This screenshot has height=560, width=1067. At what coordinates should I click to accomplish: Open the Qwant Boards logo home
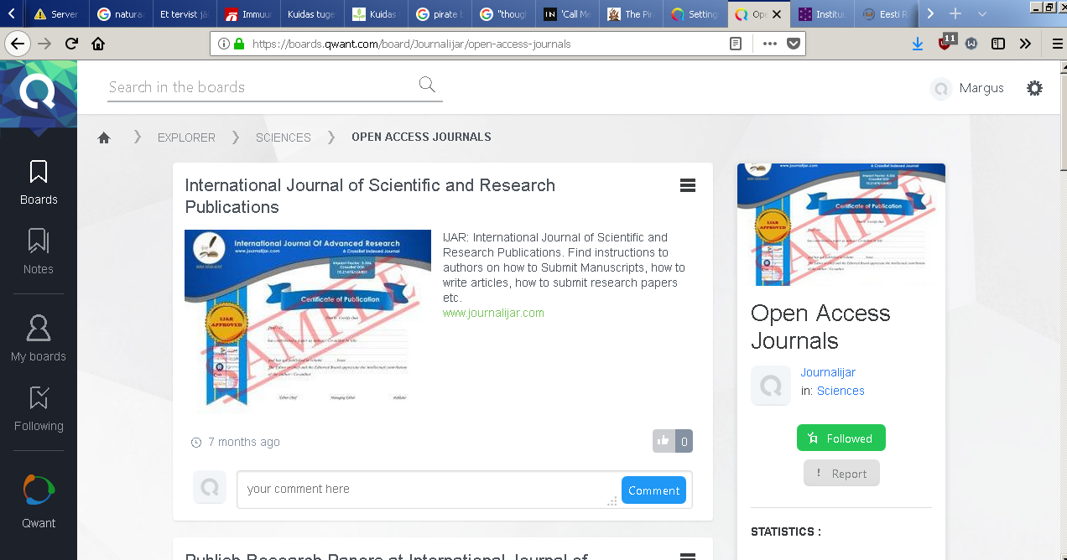[39, 93]
